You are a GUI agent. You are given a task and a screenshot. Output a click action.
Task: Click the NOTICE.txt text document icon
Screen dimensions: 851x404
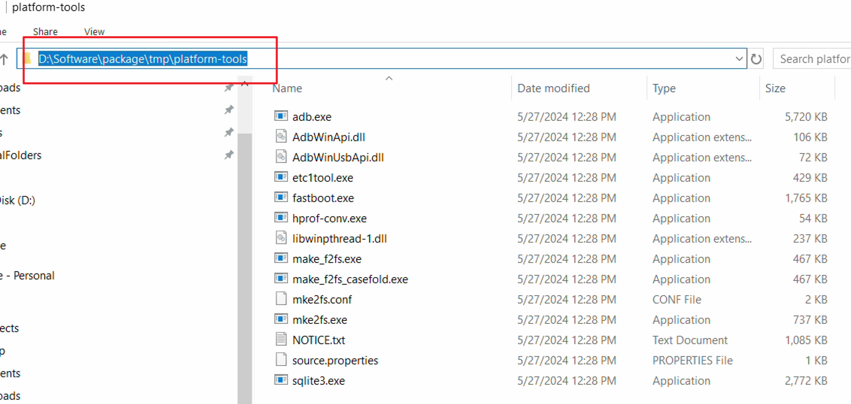click(x=281, y=339)
